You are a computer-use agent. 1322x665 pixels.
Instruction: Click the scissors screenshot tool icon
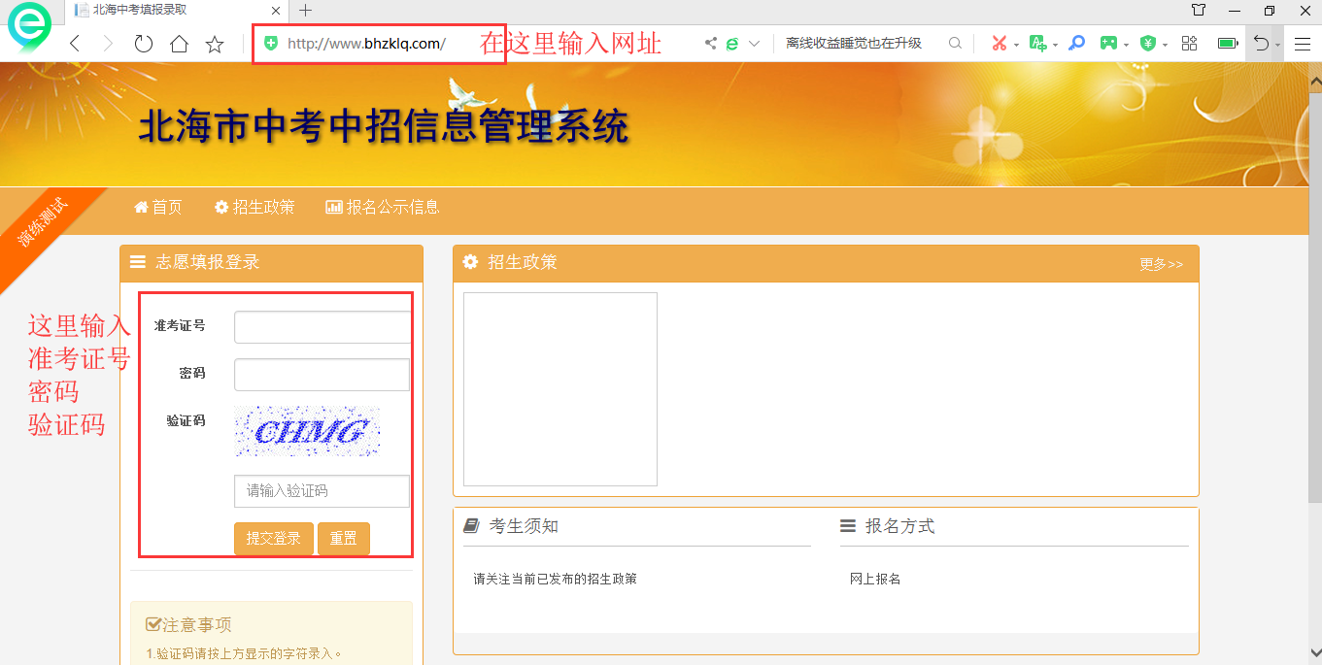999,44
